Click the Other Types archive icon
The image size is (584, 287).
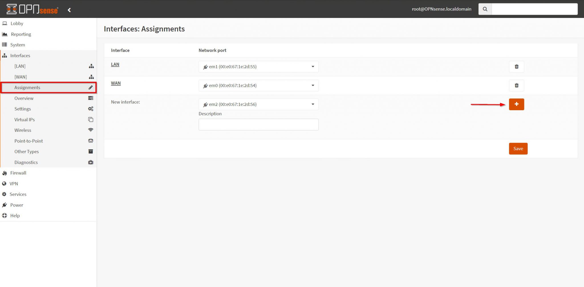pyautogui.click(x=91, y=151)
